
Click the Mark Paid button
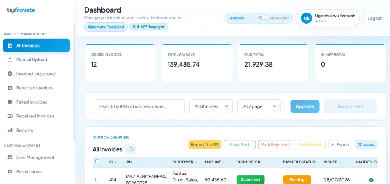[240, 144]
